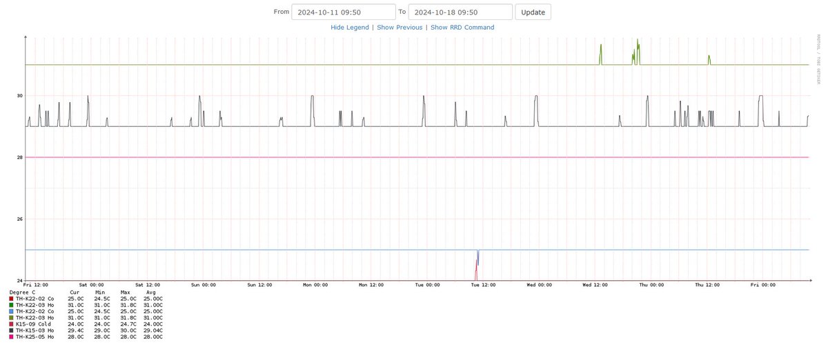Click the 29.04C average value

tap(154, 331)
